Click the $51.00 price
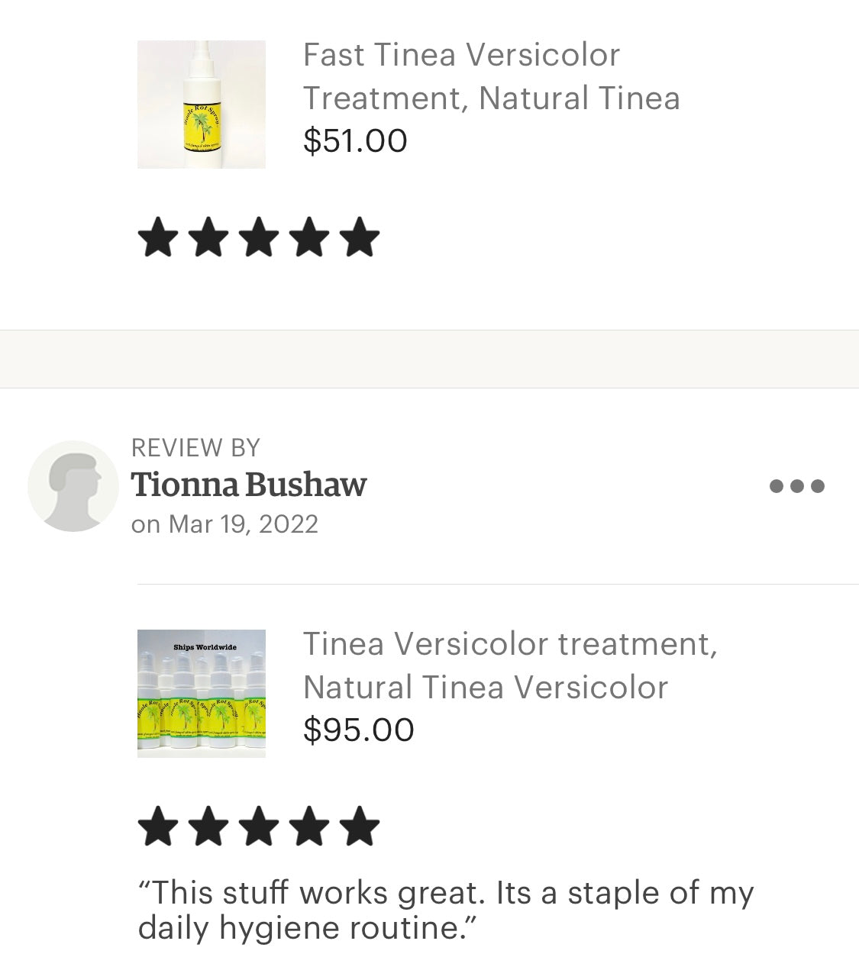Image resolution: width=859 pixels, height=970 pixels. 355,141
